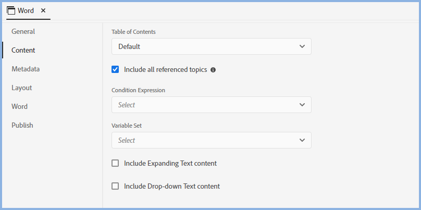This screenshot has height=210, width=421.
Task: Click the Word tab title at top
Action: 26,10
